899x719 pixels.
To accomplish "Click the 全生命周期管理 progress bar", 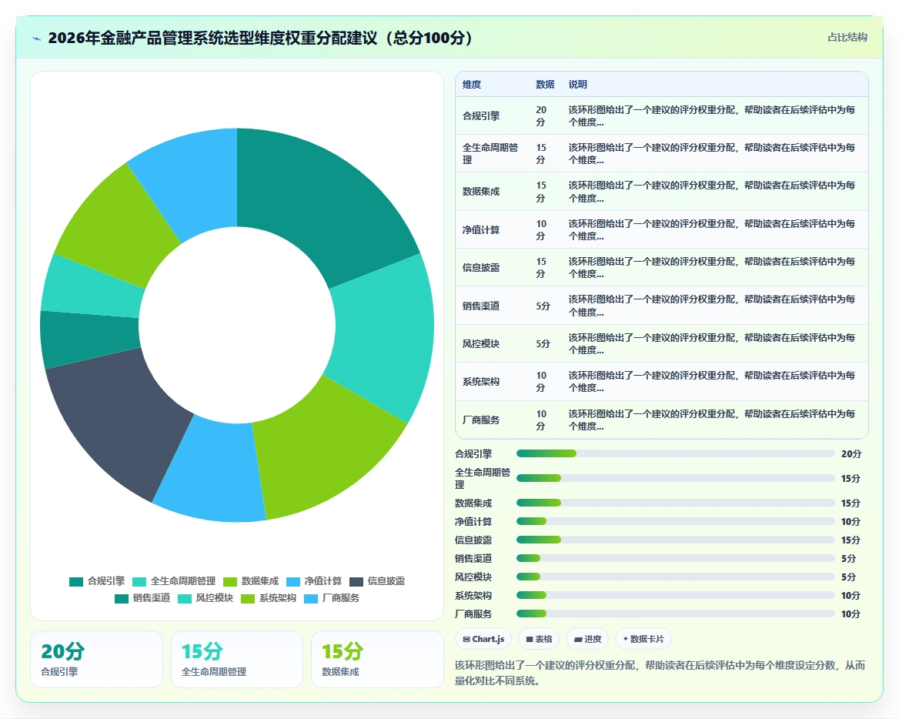I will [675, 478].
